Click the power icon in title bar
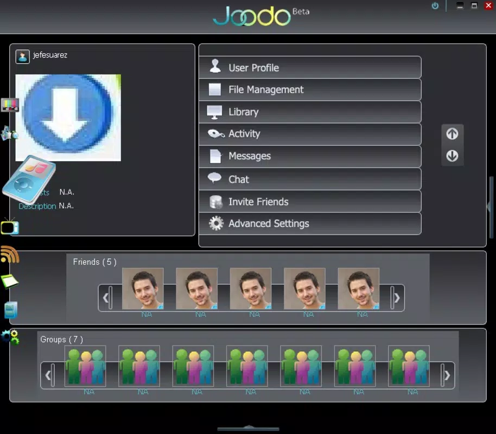 point(435,5)
